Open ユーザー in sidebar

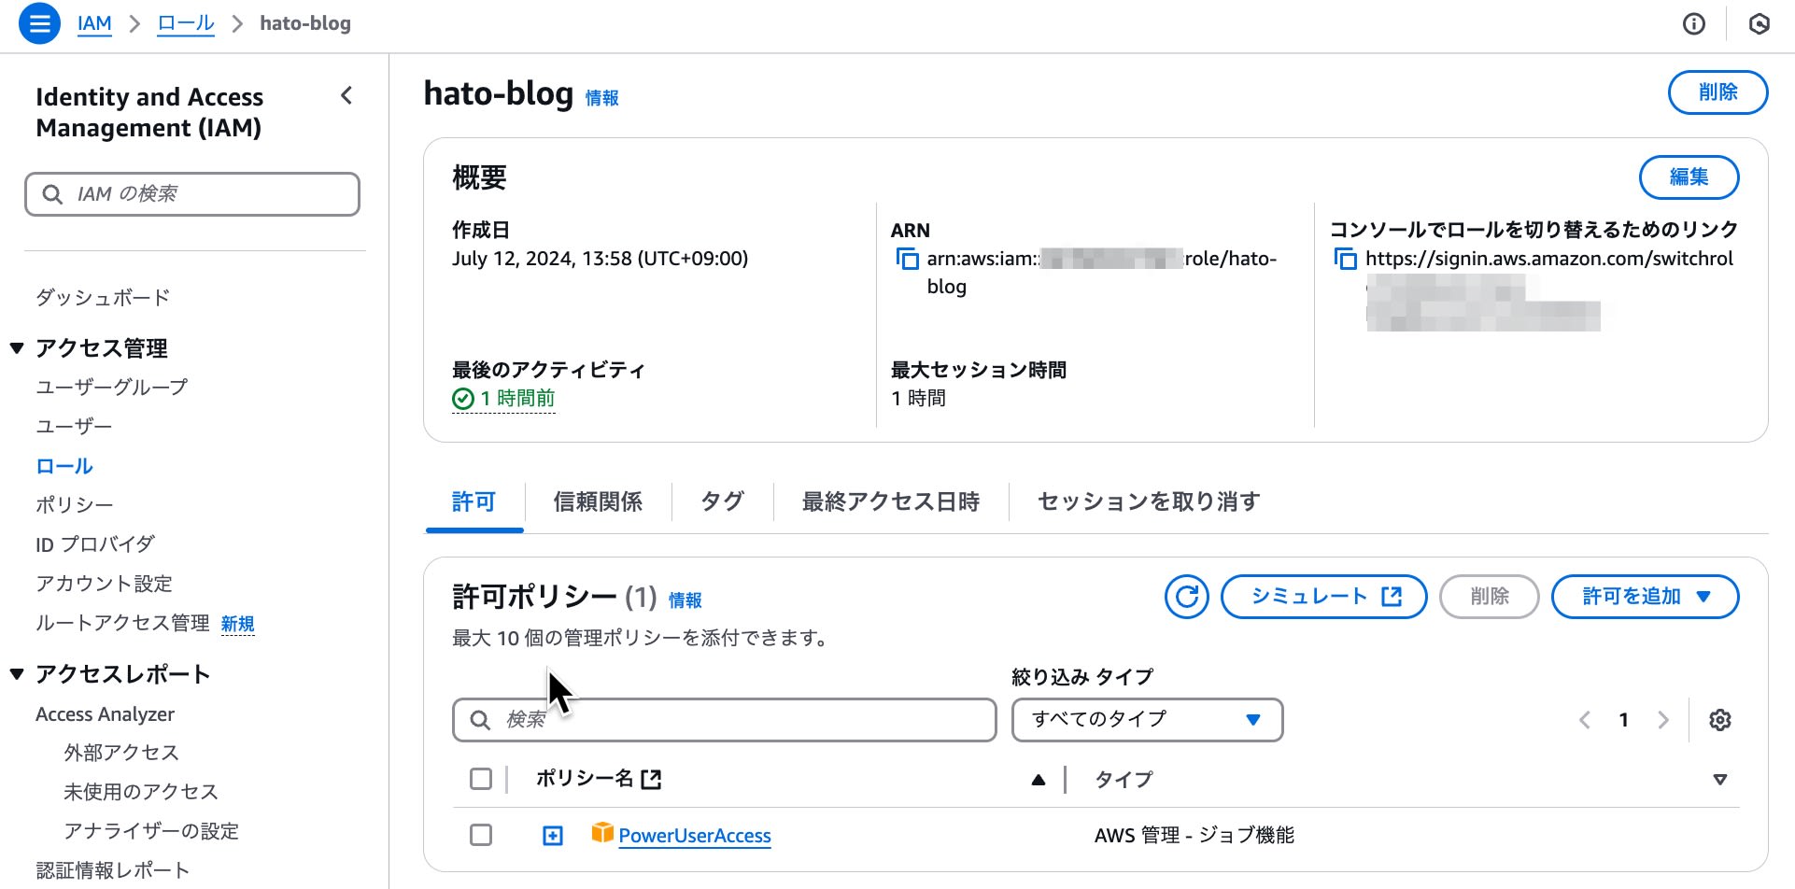coord(74,427)
